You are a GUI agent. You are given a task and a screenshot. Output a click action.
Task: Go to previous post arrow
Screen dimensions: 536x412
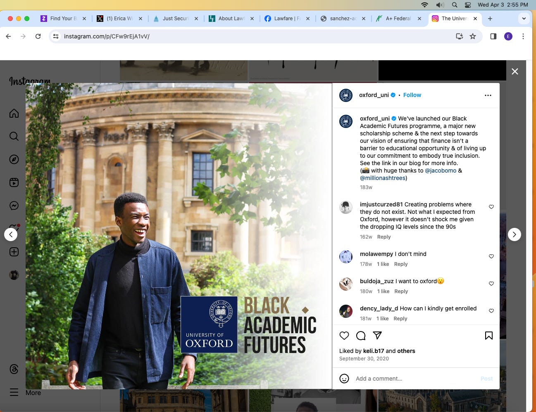[x=11, y=234]
